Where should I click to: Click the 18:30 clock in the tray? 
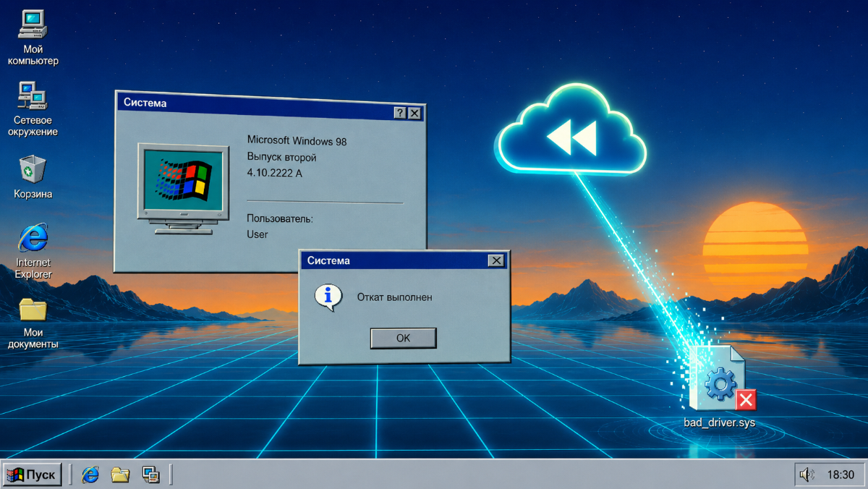[x=841, y=475]
